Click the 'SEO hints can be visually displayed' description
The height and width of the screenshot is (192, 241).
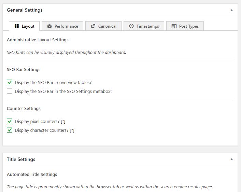(67, 53)
